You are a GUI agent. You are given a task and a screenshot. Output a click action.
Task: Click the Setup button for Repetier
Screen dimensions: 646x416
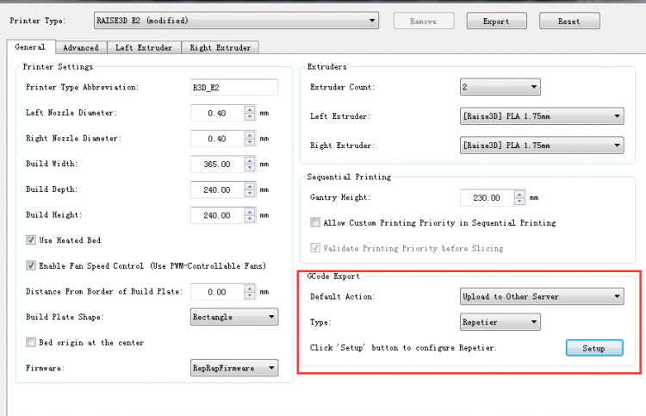(x=594, y=348)
